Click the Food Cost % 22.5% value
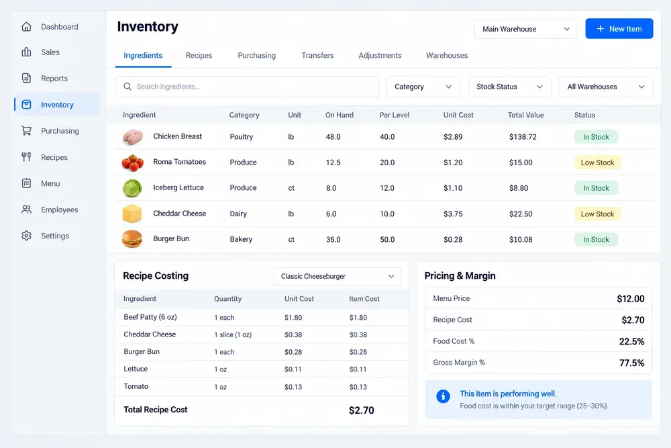 point(631,341)
